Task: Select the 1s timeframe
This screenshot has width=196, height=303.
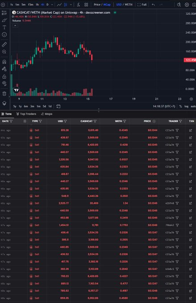Action: pos(12,4)
